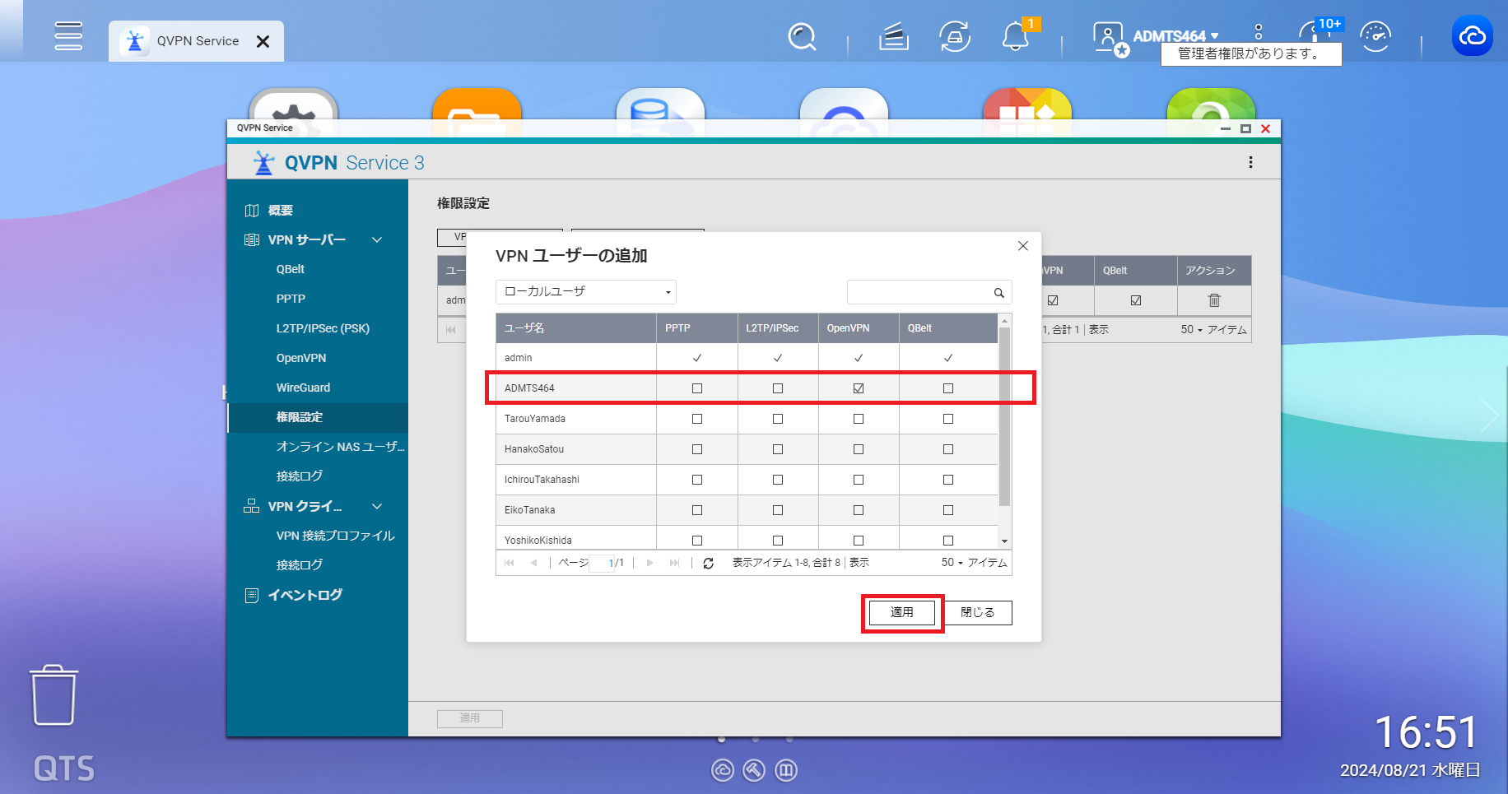Open the desktop Recycle Bin
Screen dimensions: 1508x794
click(54, 695)
